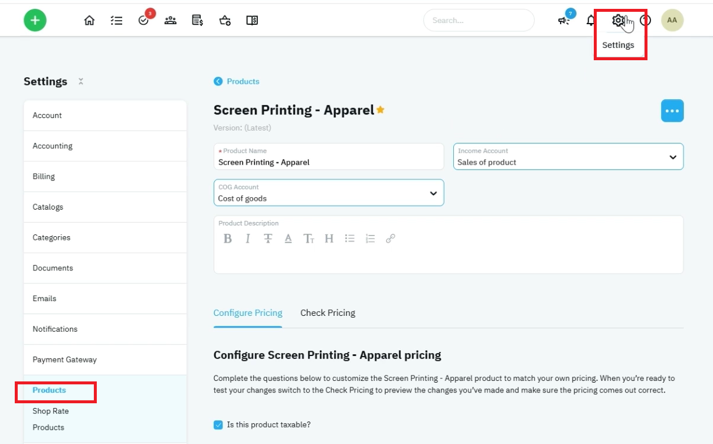Click the 'Configure Screen Printing - Apparel pricing' heading
This screenshot has width=713, height=444.
tap(328, 355)
